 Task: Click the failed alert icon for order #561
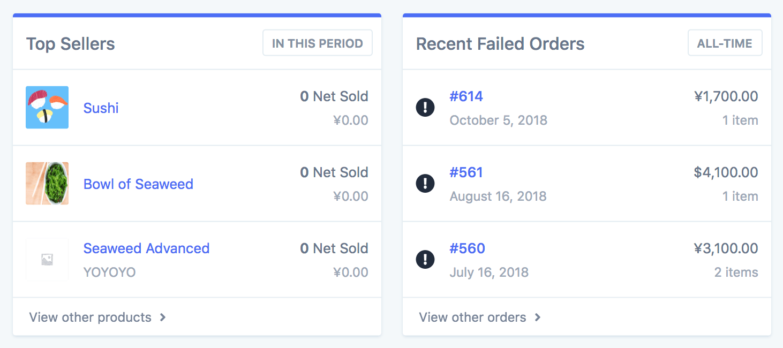click(x=425, y=184)
